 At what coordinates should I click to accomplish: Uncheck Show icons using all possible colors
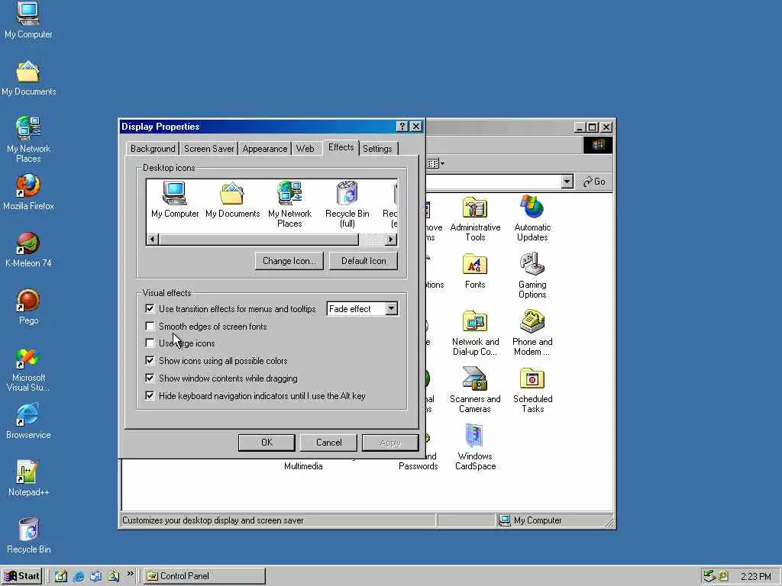[150, 360]
